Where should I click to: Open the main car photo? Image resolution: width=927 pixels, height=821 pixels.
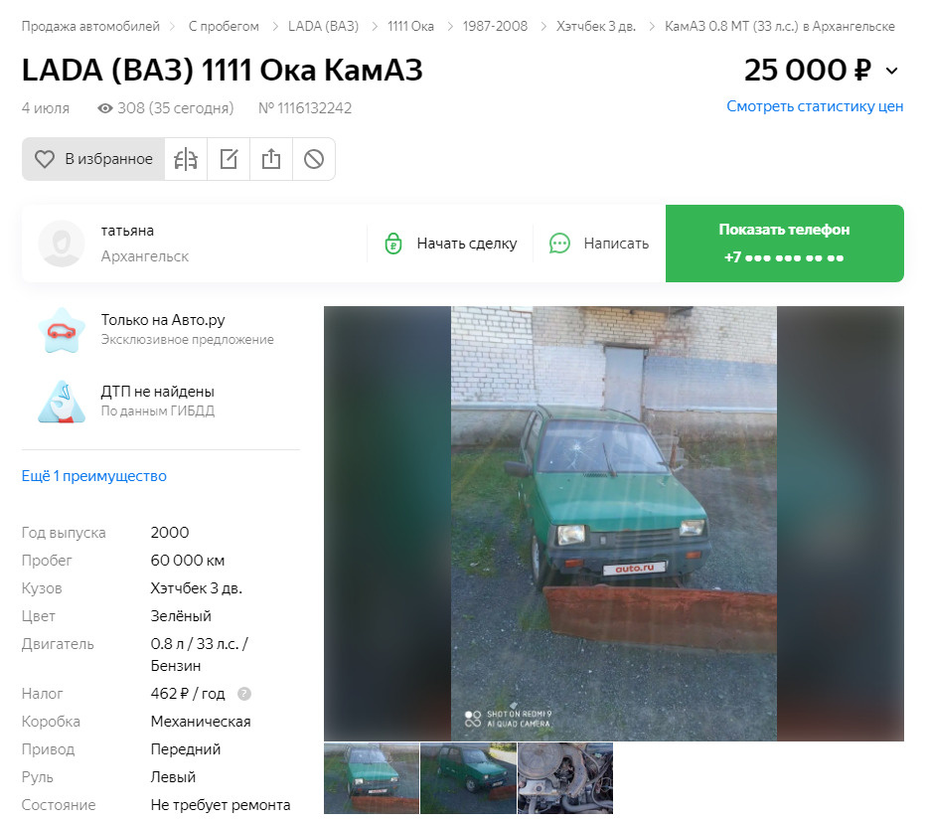click(x=614, y=524)
